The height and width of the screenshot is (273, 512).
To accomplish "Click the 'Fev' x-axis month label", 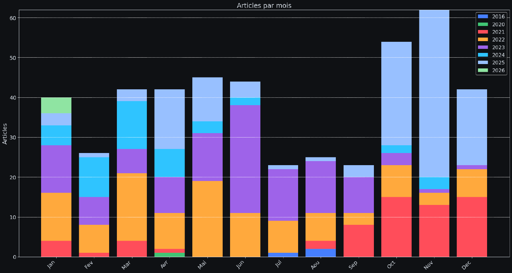I will pos(90,265).
